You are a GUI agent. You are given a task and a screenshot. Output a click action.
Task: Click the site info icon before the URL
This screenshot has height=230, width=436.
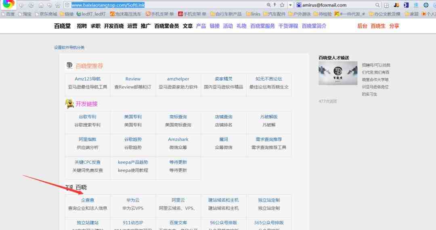(67, 5)
